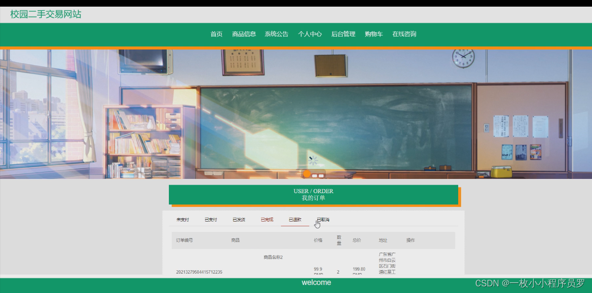The width and height of the screenshot is (592, 293).
Task: Open 个人中心 personal center
Action: coord(310,34)
